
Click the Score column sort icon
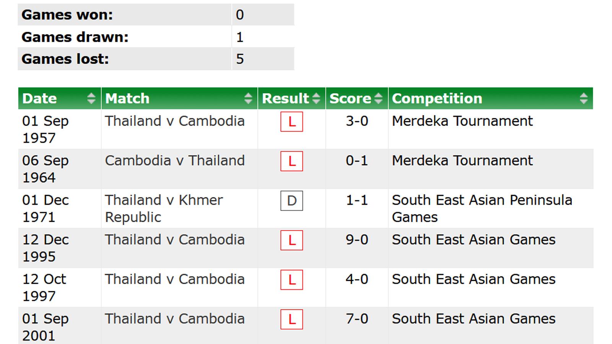[378, 98]
